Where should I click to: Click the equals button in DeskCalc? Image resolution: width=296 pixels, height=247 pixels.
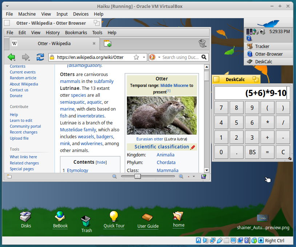[267, 152]
